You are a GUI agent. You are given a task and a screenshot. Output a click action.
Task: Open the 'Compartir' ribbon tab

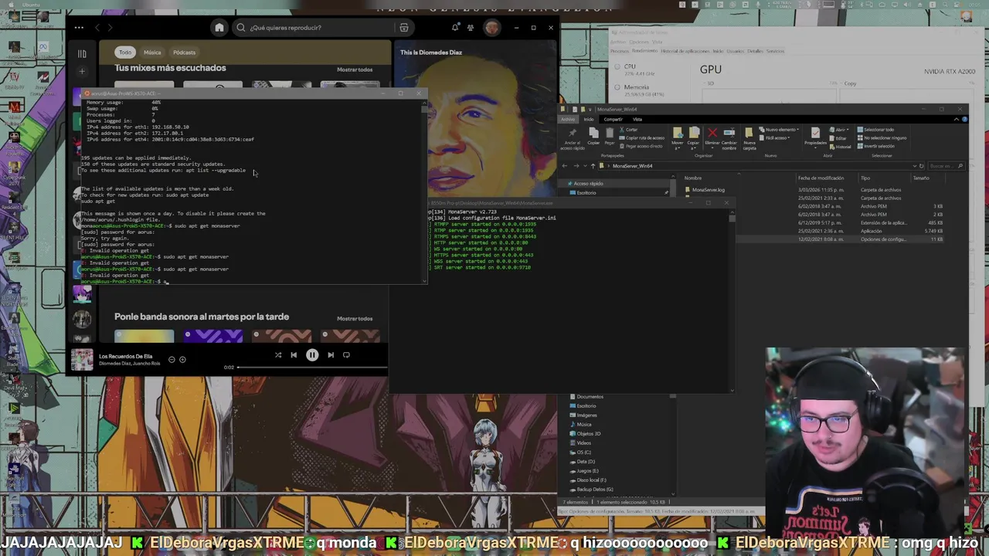coord(613,119)
